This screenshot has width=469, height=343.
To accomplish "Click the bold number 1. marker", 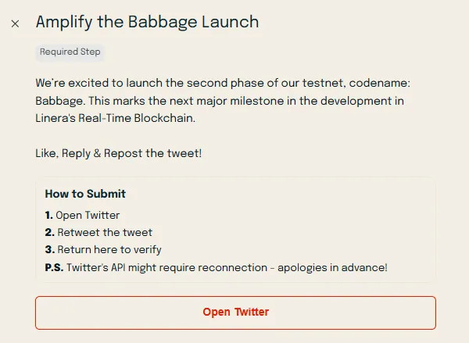I will [49, 215].
